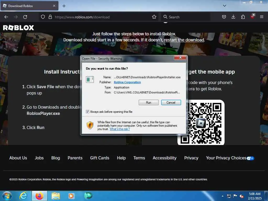This screenshot has height=201, width=268.
Task: Click the uBlock extension icon with badge
Action: click(x=253, y=16)
